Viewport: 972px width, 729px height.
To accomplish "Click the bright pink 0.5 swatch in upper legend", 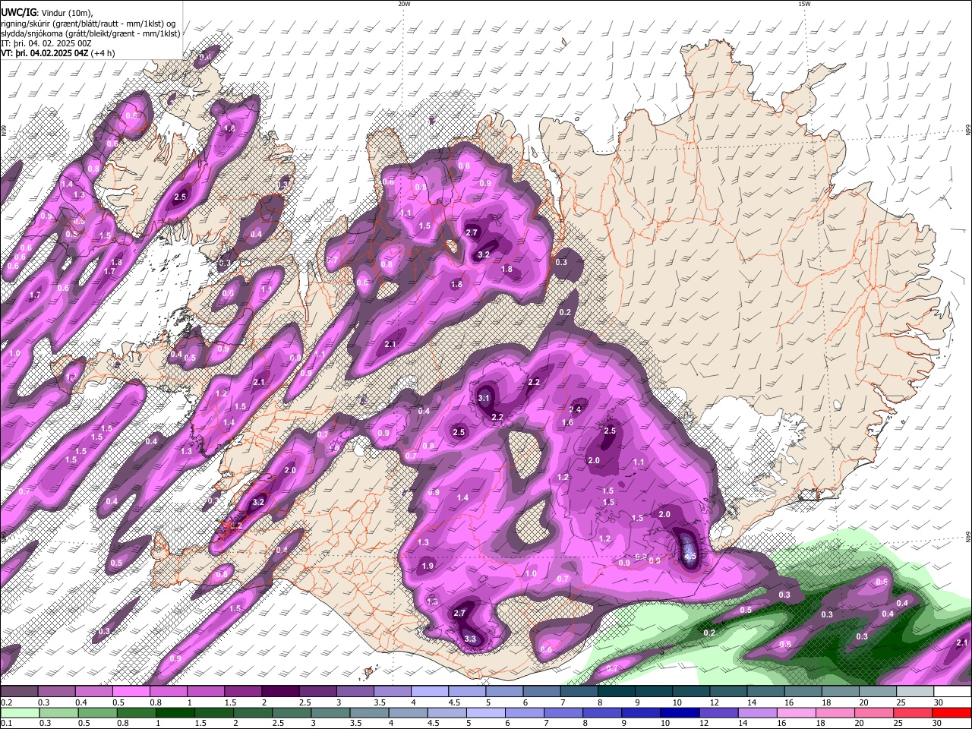I will point(131,692).
